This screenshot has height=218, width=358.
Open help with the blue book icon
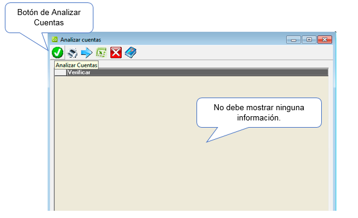(x=131, y=52)
